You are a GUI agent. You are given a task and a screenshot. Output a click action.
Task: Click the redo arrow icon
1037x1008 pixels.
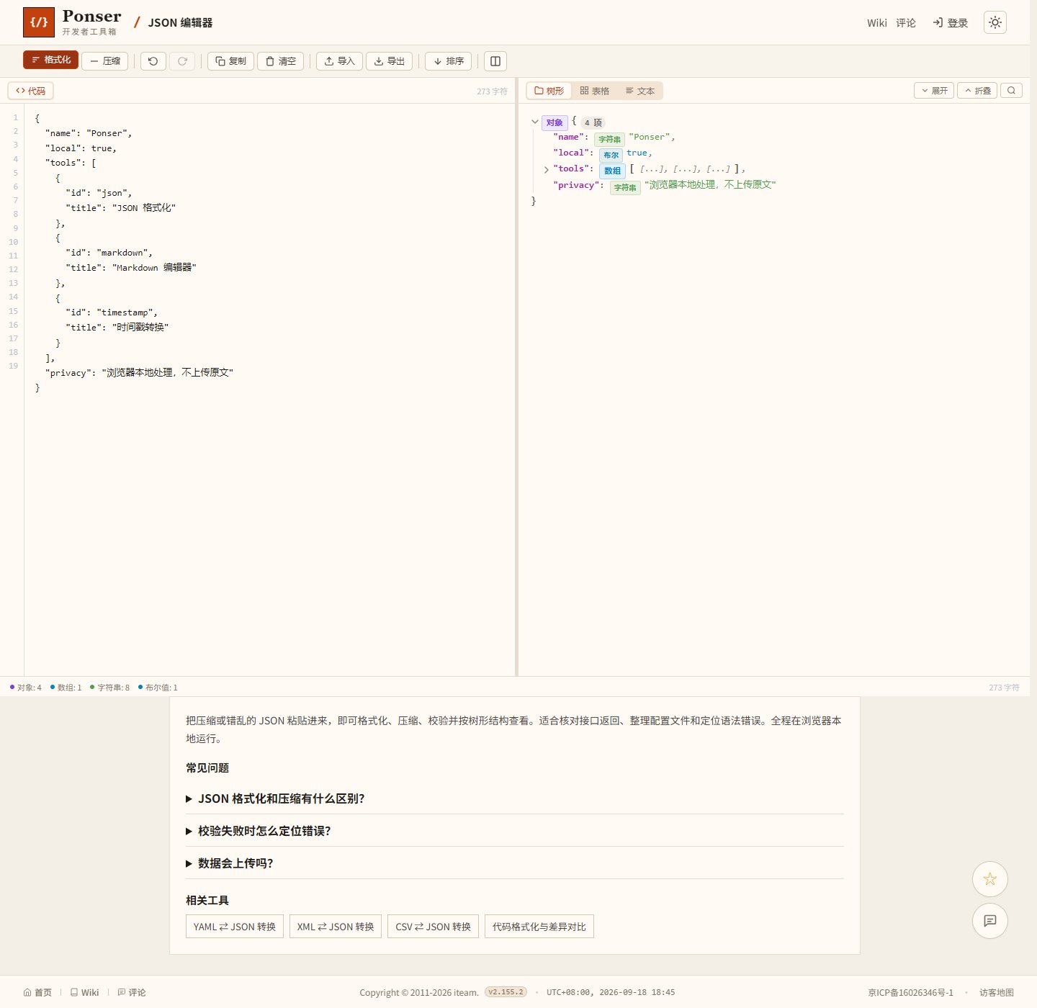pos(182,61)
